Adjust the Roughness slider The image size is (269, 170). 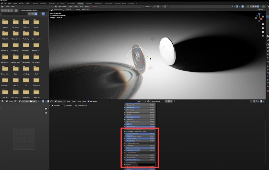pos(140,108)
